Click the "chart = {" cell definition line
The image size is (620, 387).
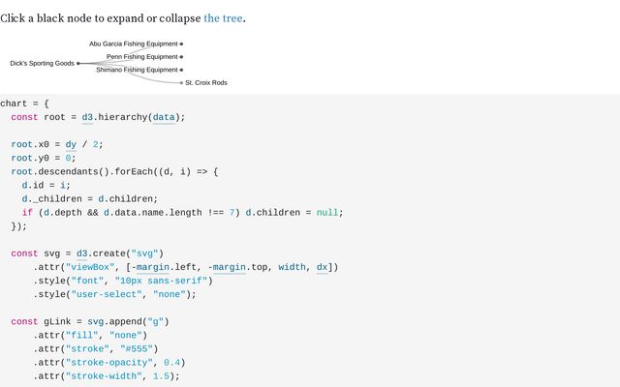coord(24,104)
